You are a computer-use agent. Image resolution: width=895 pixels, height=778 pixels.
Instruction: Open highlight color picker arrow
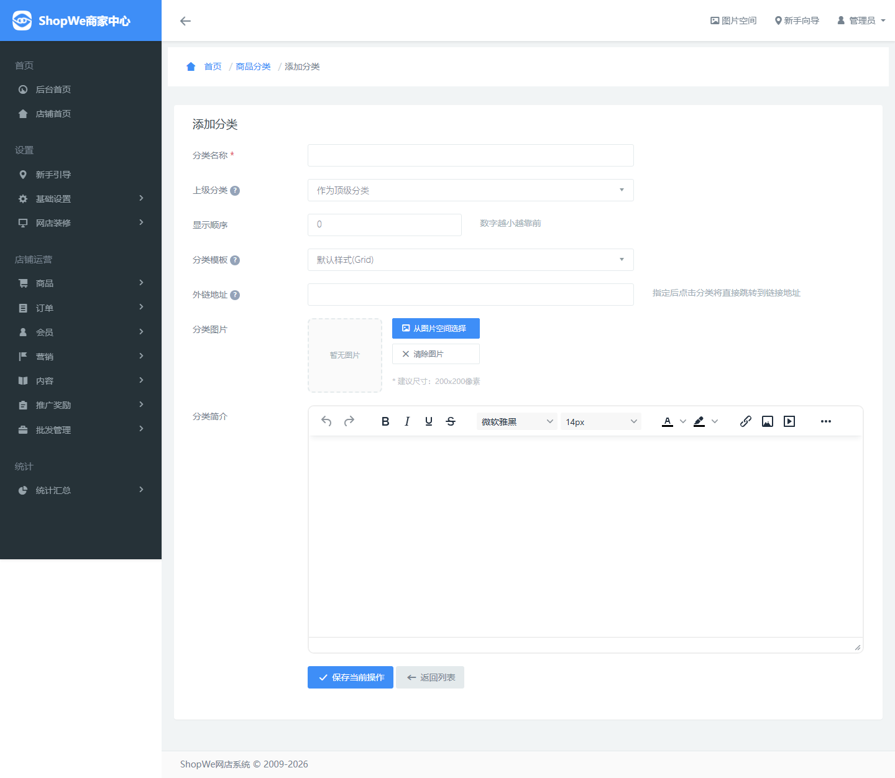(x=715, y=421)
